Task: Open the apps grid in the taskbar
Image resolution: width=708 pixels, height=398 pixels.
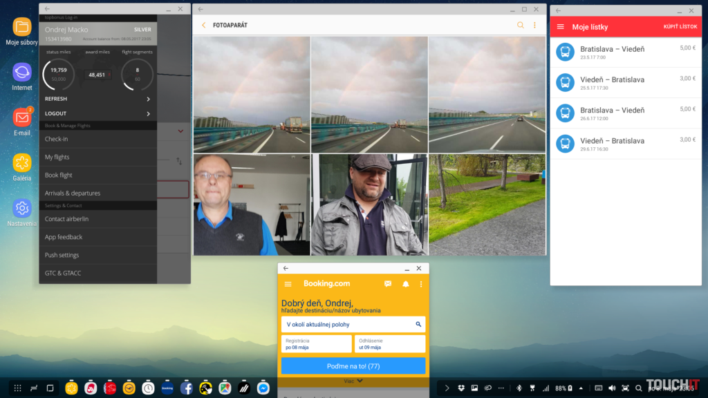Action: [18, 388]
